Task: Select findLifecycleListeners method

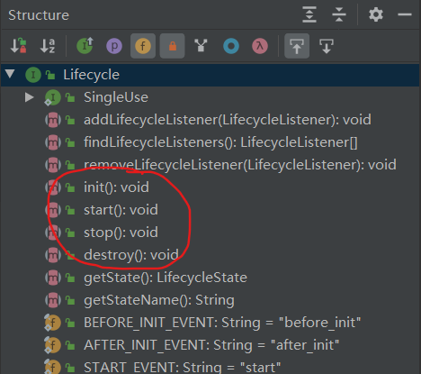Action: pos(220,142)
